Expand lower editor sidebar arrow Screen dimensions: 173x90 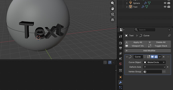(116, 70)
